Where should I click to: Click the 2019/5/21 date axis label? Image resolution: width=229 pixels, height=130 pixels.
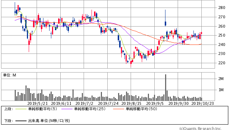tap(37, 103)
